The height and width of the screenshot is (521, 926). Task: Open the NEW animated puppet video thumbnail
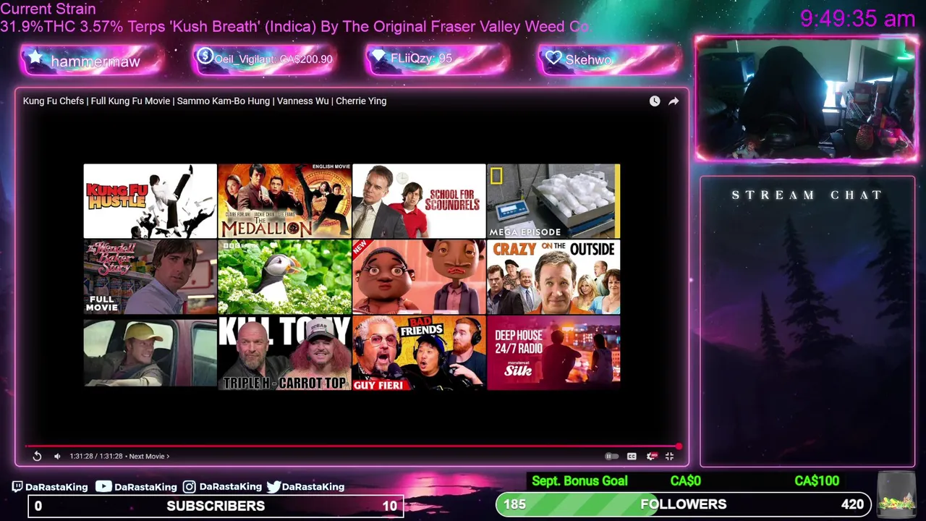(419, 277)
